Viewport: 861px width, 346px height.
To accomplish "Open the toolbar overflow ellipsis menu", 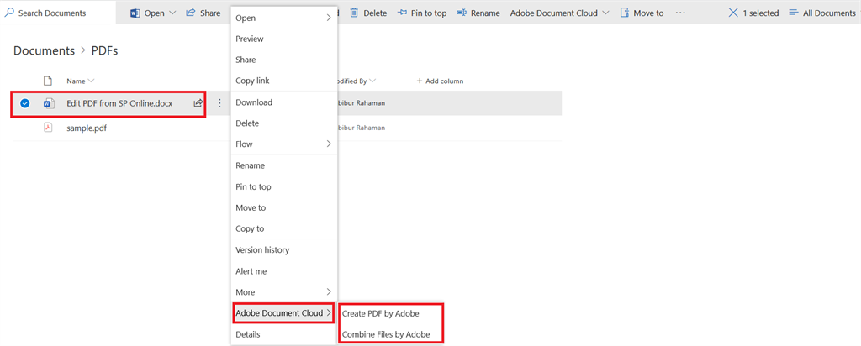I will click(x=680, y=13).
